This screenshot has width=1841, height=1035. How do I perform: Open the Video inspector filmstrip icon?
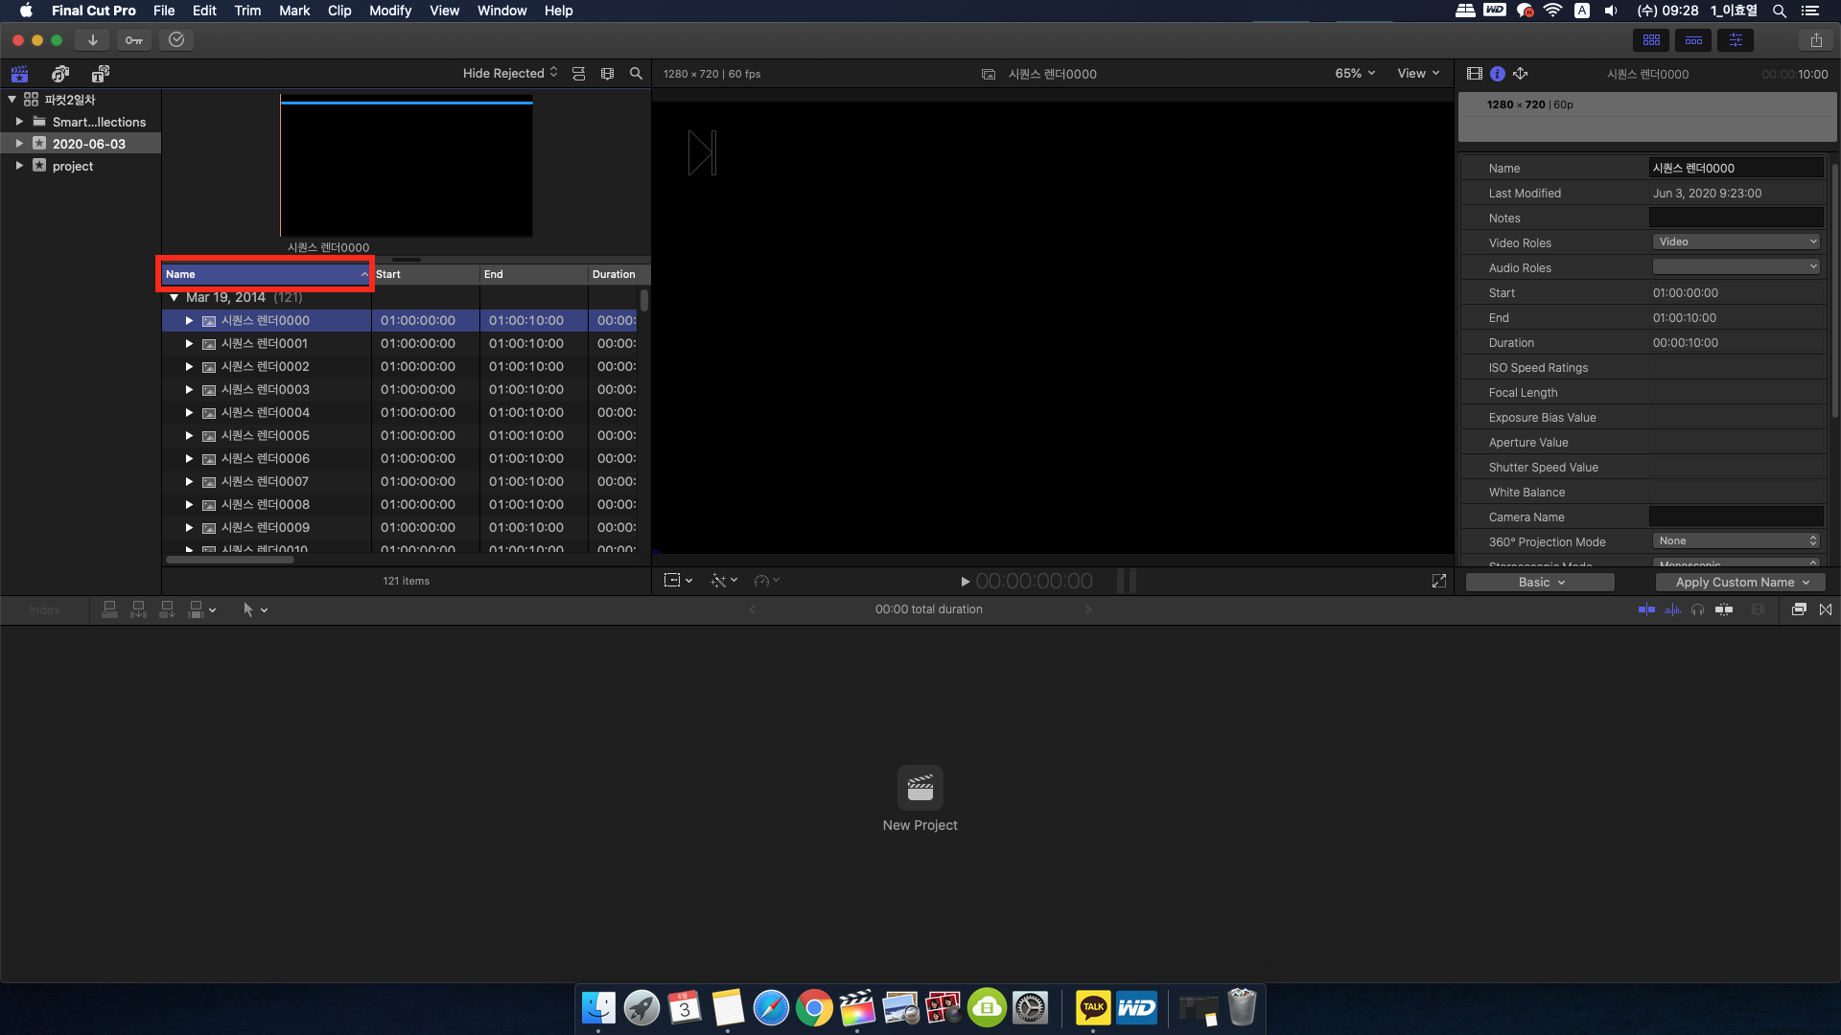[x=1475, y=74]
